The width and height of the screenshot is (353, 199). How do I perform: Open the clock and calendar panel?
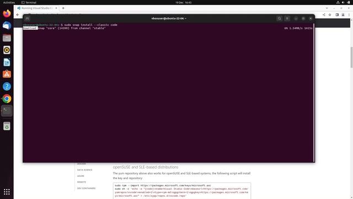coord(184,2)
